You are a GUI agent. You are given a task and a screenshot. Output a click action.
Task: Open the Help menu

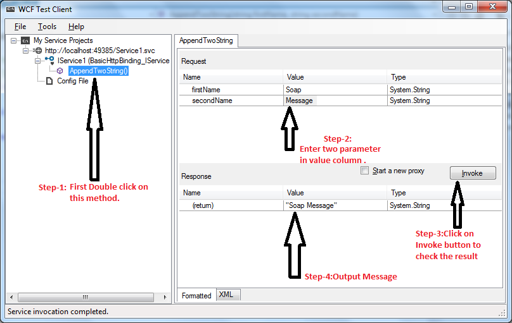tap(76, 27)
